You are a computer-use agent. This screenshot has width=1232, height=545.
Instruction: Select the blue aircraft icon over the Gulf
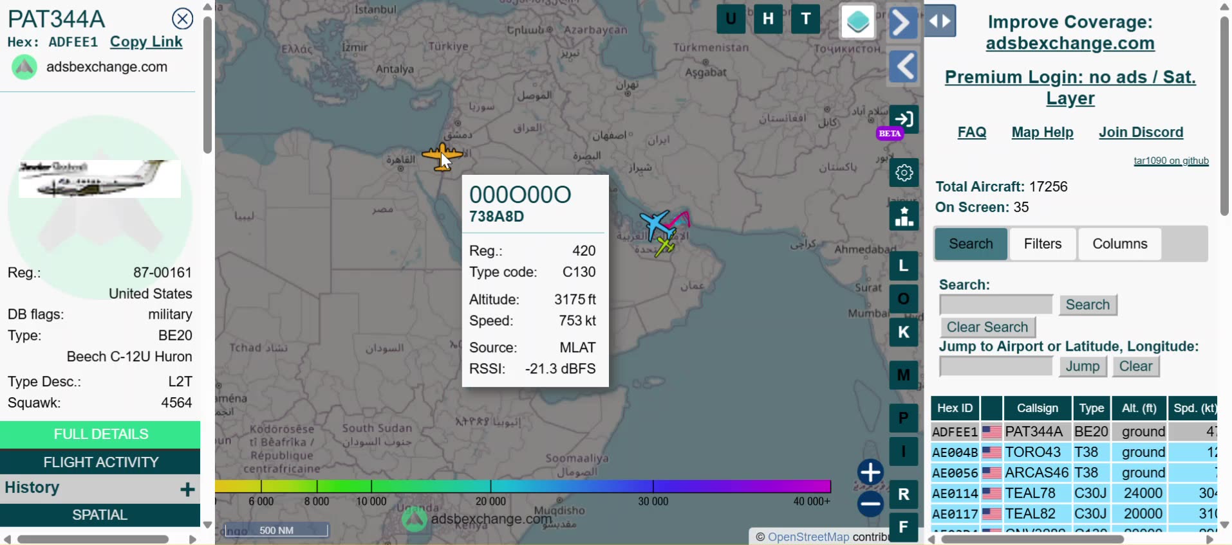(657, 225)
